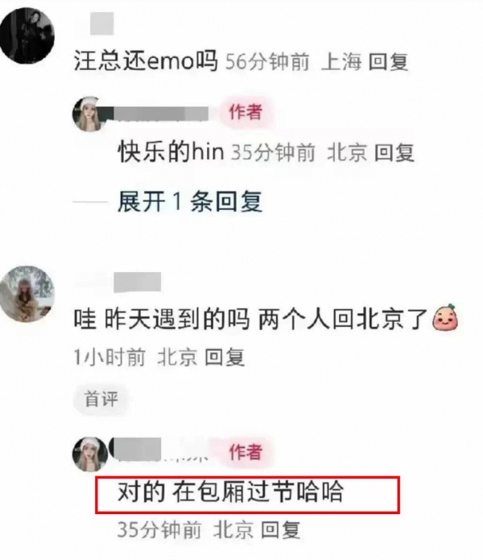Open the blurred author name above 快乐的hin

pyautogui.click(x=161, y=114)
